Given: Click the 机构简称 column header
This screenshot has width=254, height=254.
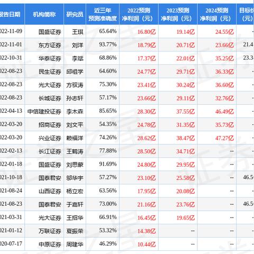Looking at the screenshot, I should click(44, 14).
